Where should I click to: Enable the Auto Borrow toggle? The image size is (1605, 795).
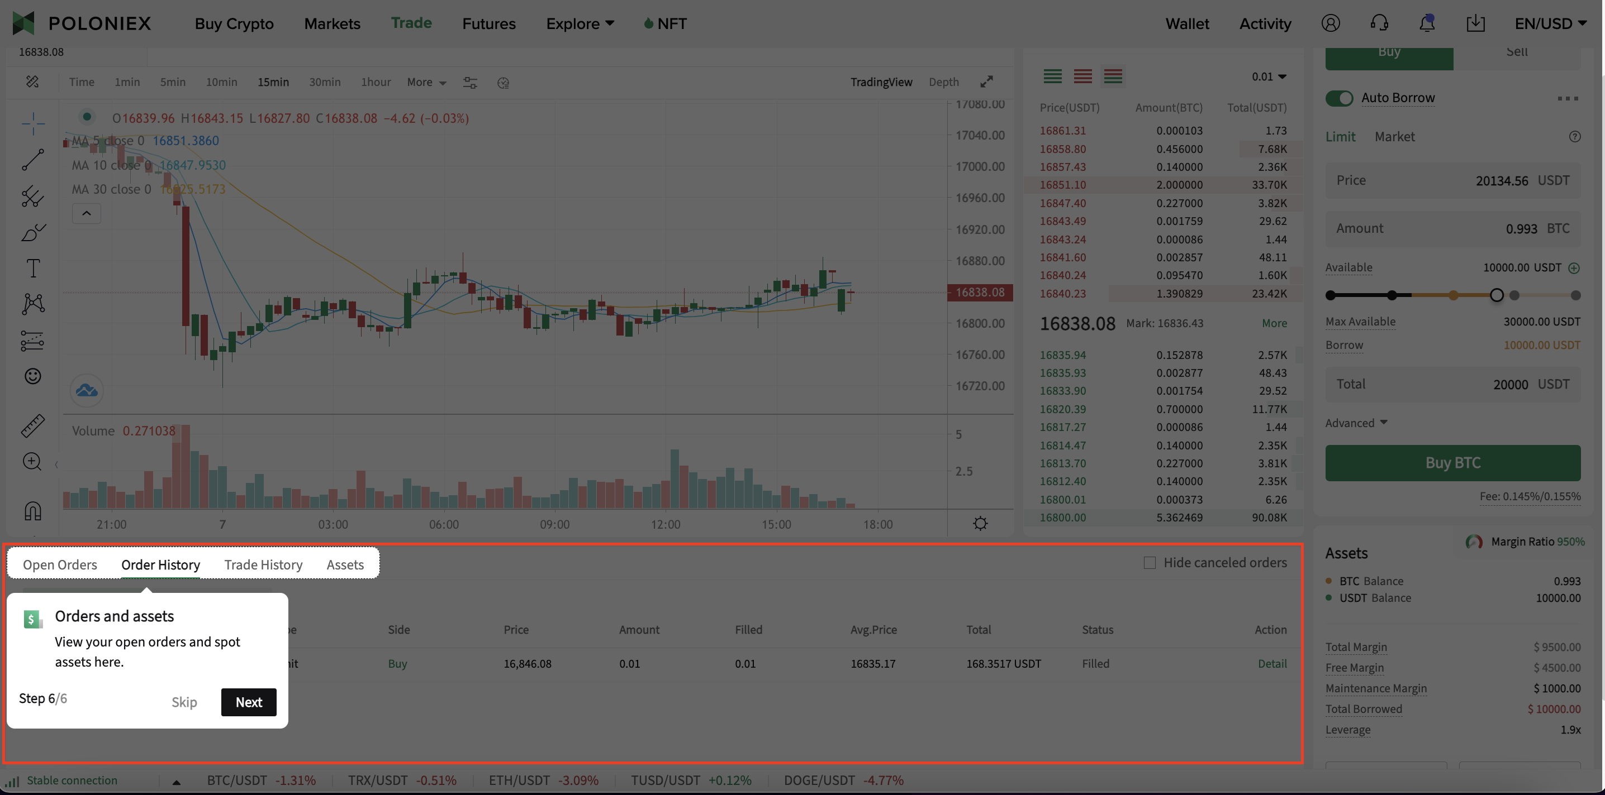1340,98
